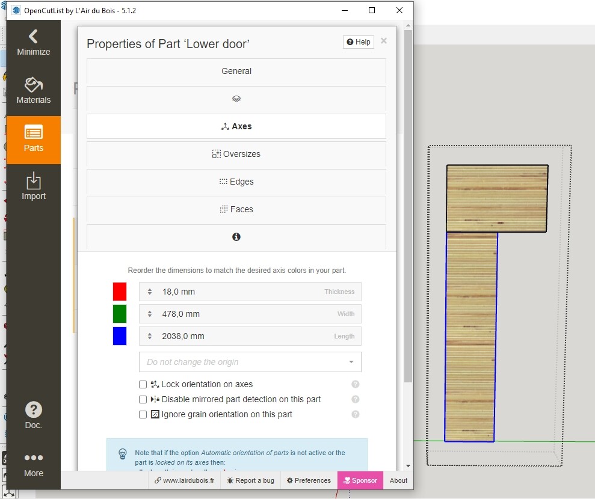The width and height of the screenshot is (595, 499).
Task: Open the 'Do not change the origin' dropdown
Action: click(249, 362)
